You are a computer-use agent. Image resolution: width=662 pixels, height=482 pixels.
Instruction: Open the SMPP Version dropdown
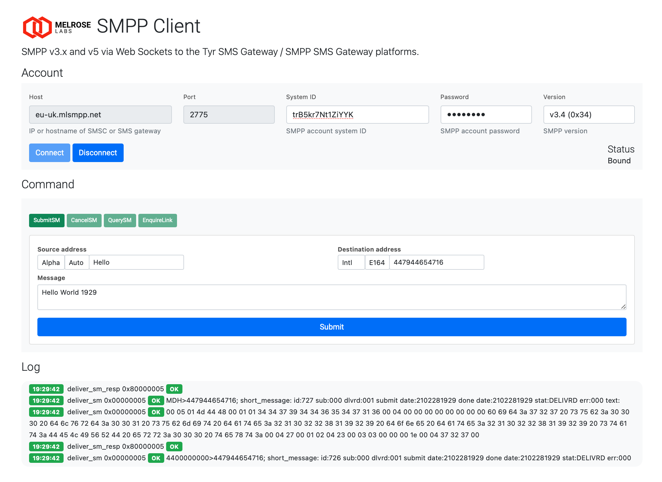(x=589, y=115)
